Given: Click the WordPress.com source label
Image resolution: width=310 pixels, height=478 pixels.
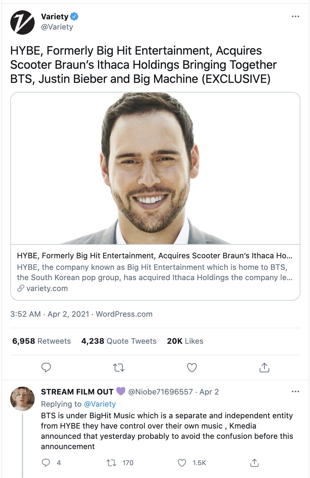Looking at the screenshot, I should coord(124,314).
